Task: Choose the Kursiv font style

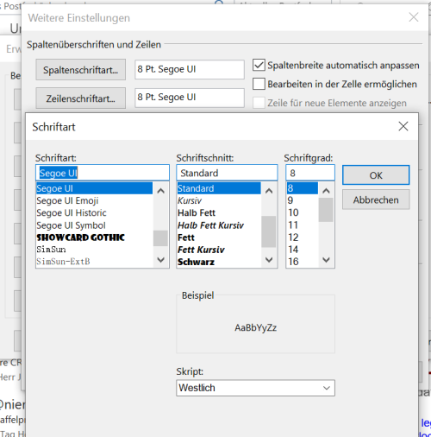Action: tap(219, 200)
